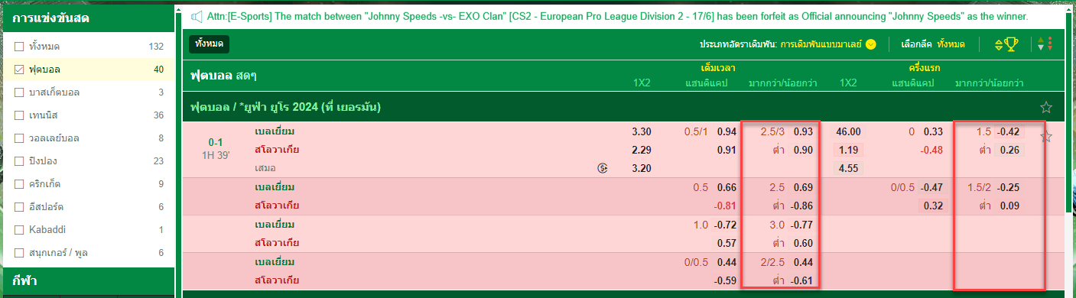
Task: Favorite the UEFA Euro 2024 league star
Action: [x=1046, y=107]
